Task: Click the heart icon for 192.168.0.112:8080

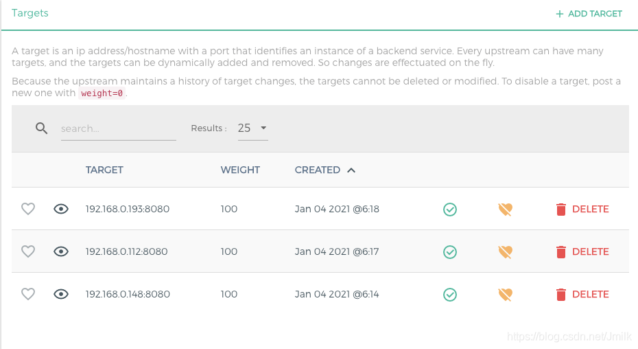Action: click(x=28, y=251)
